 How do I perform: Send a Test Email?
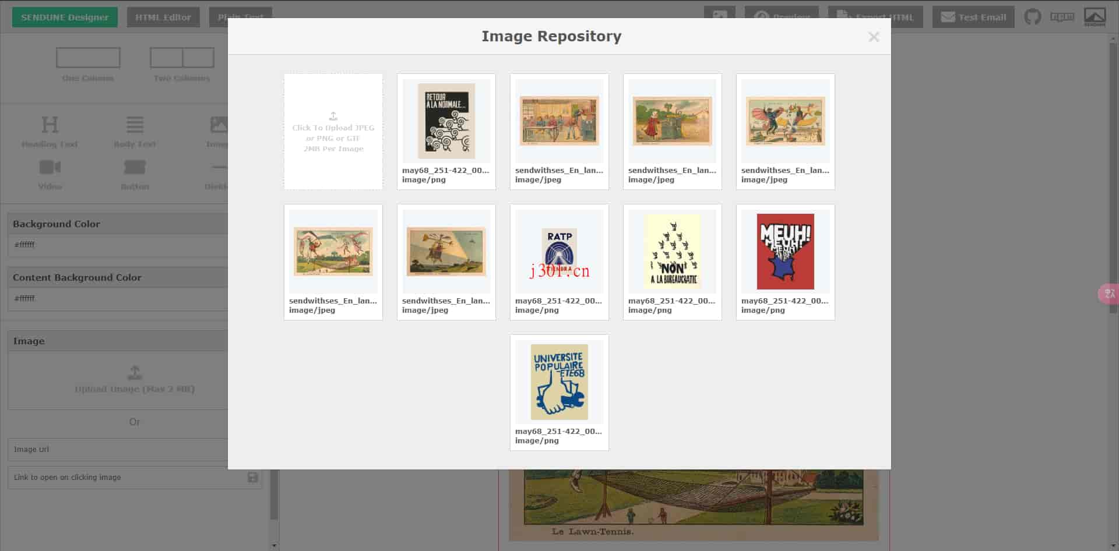coord(973,17)
